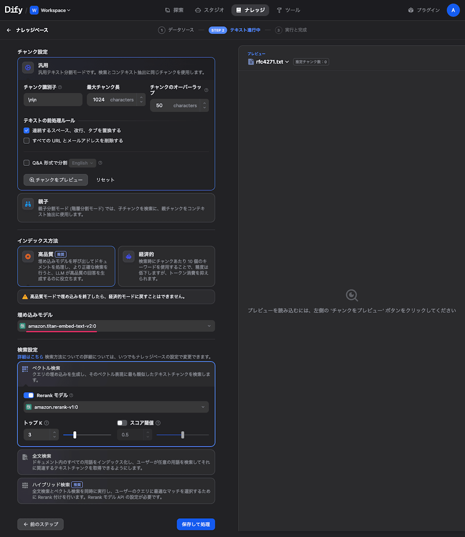The height and width of the screenshot is (537, 465).
Task: Enable the Q&A 形式で分割 checkbox
Action: coord(26,163)
